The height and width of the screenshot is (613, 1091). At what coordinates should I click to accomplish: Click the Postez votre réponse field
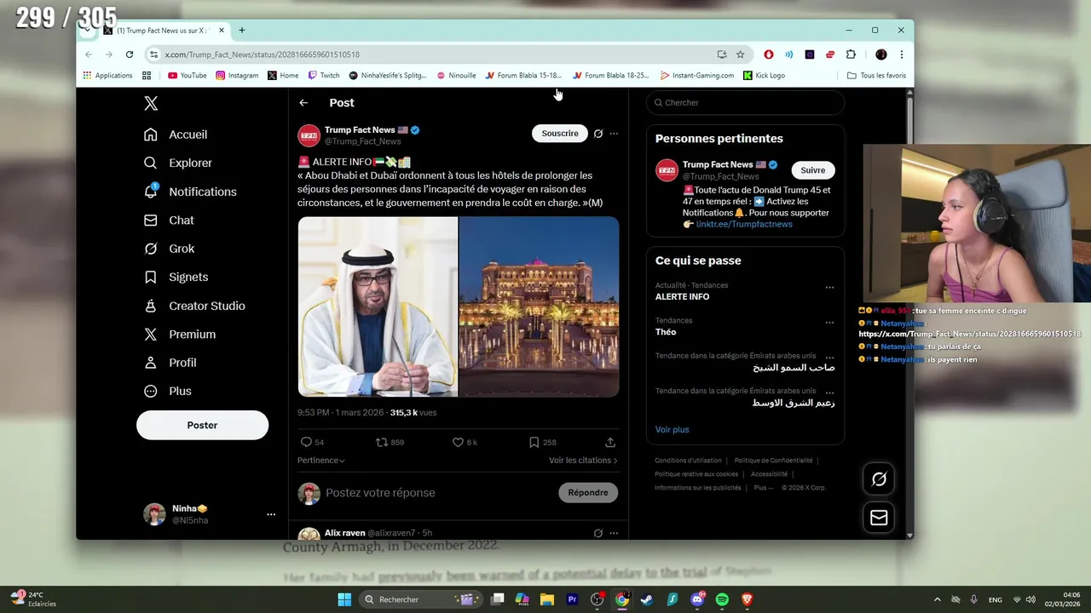[x=380, y=493]
